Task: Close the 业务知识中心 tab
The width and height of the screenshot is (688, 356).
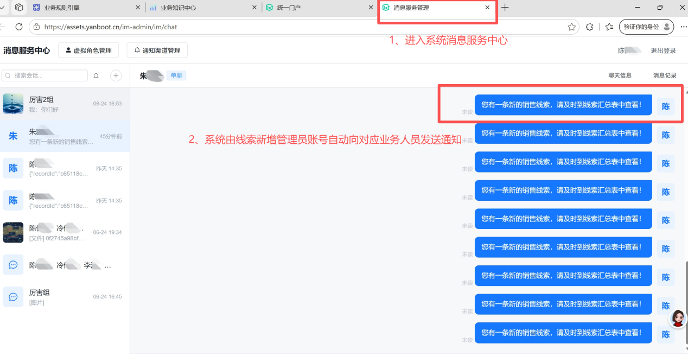Action: point(255,8)
